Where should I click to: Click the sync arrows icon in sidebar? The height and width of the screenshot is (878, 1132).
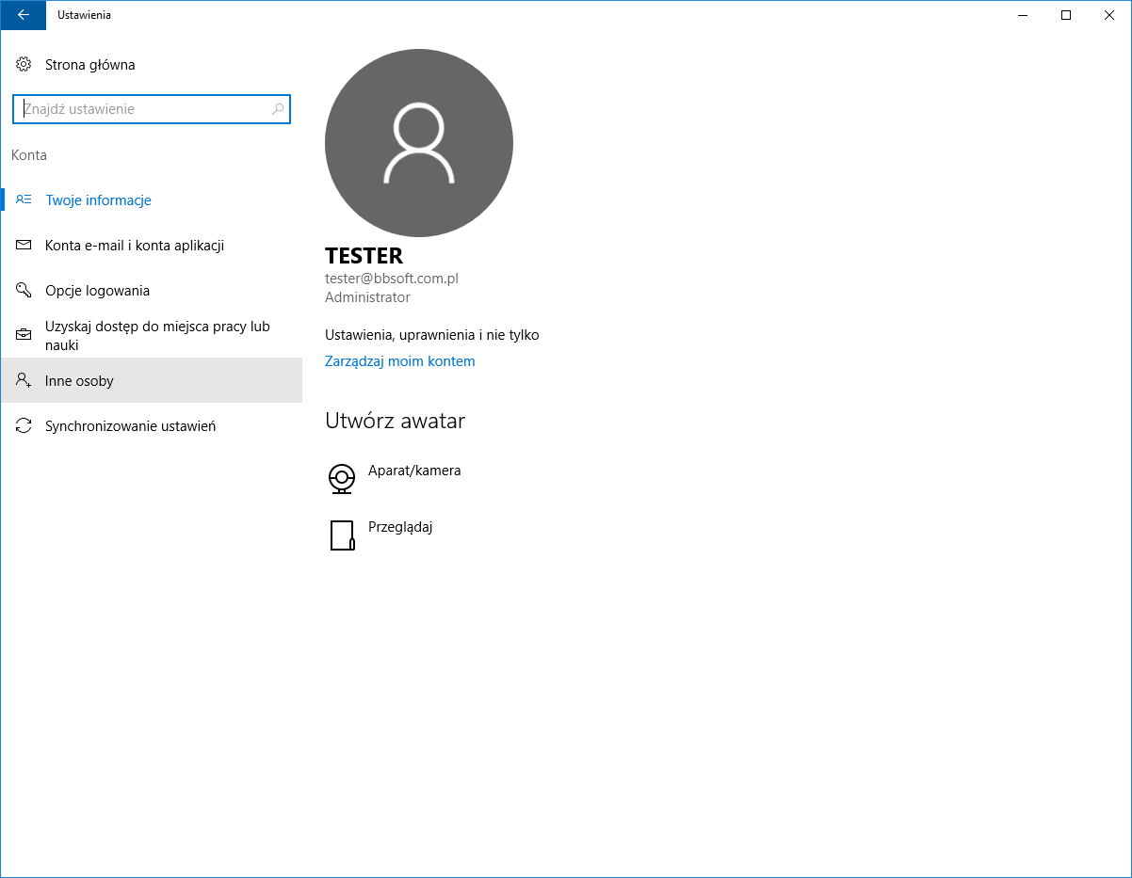pos(24,426)
